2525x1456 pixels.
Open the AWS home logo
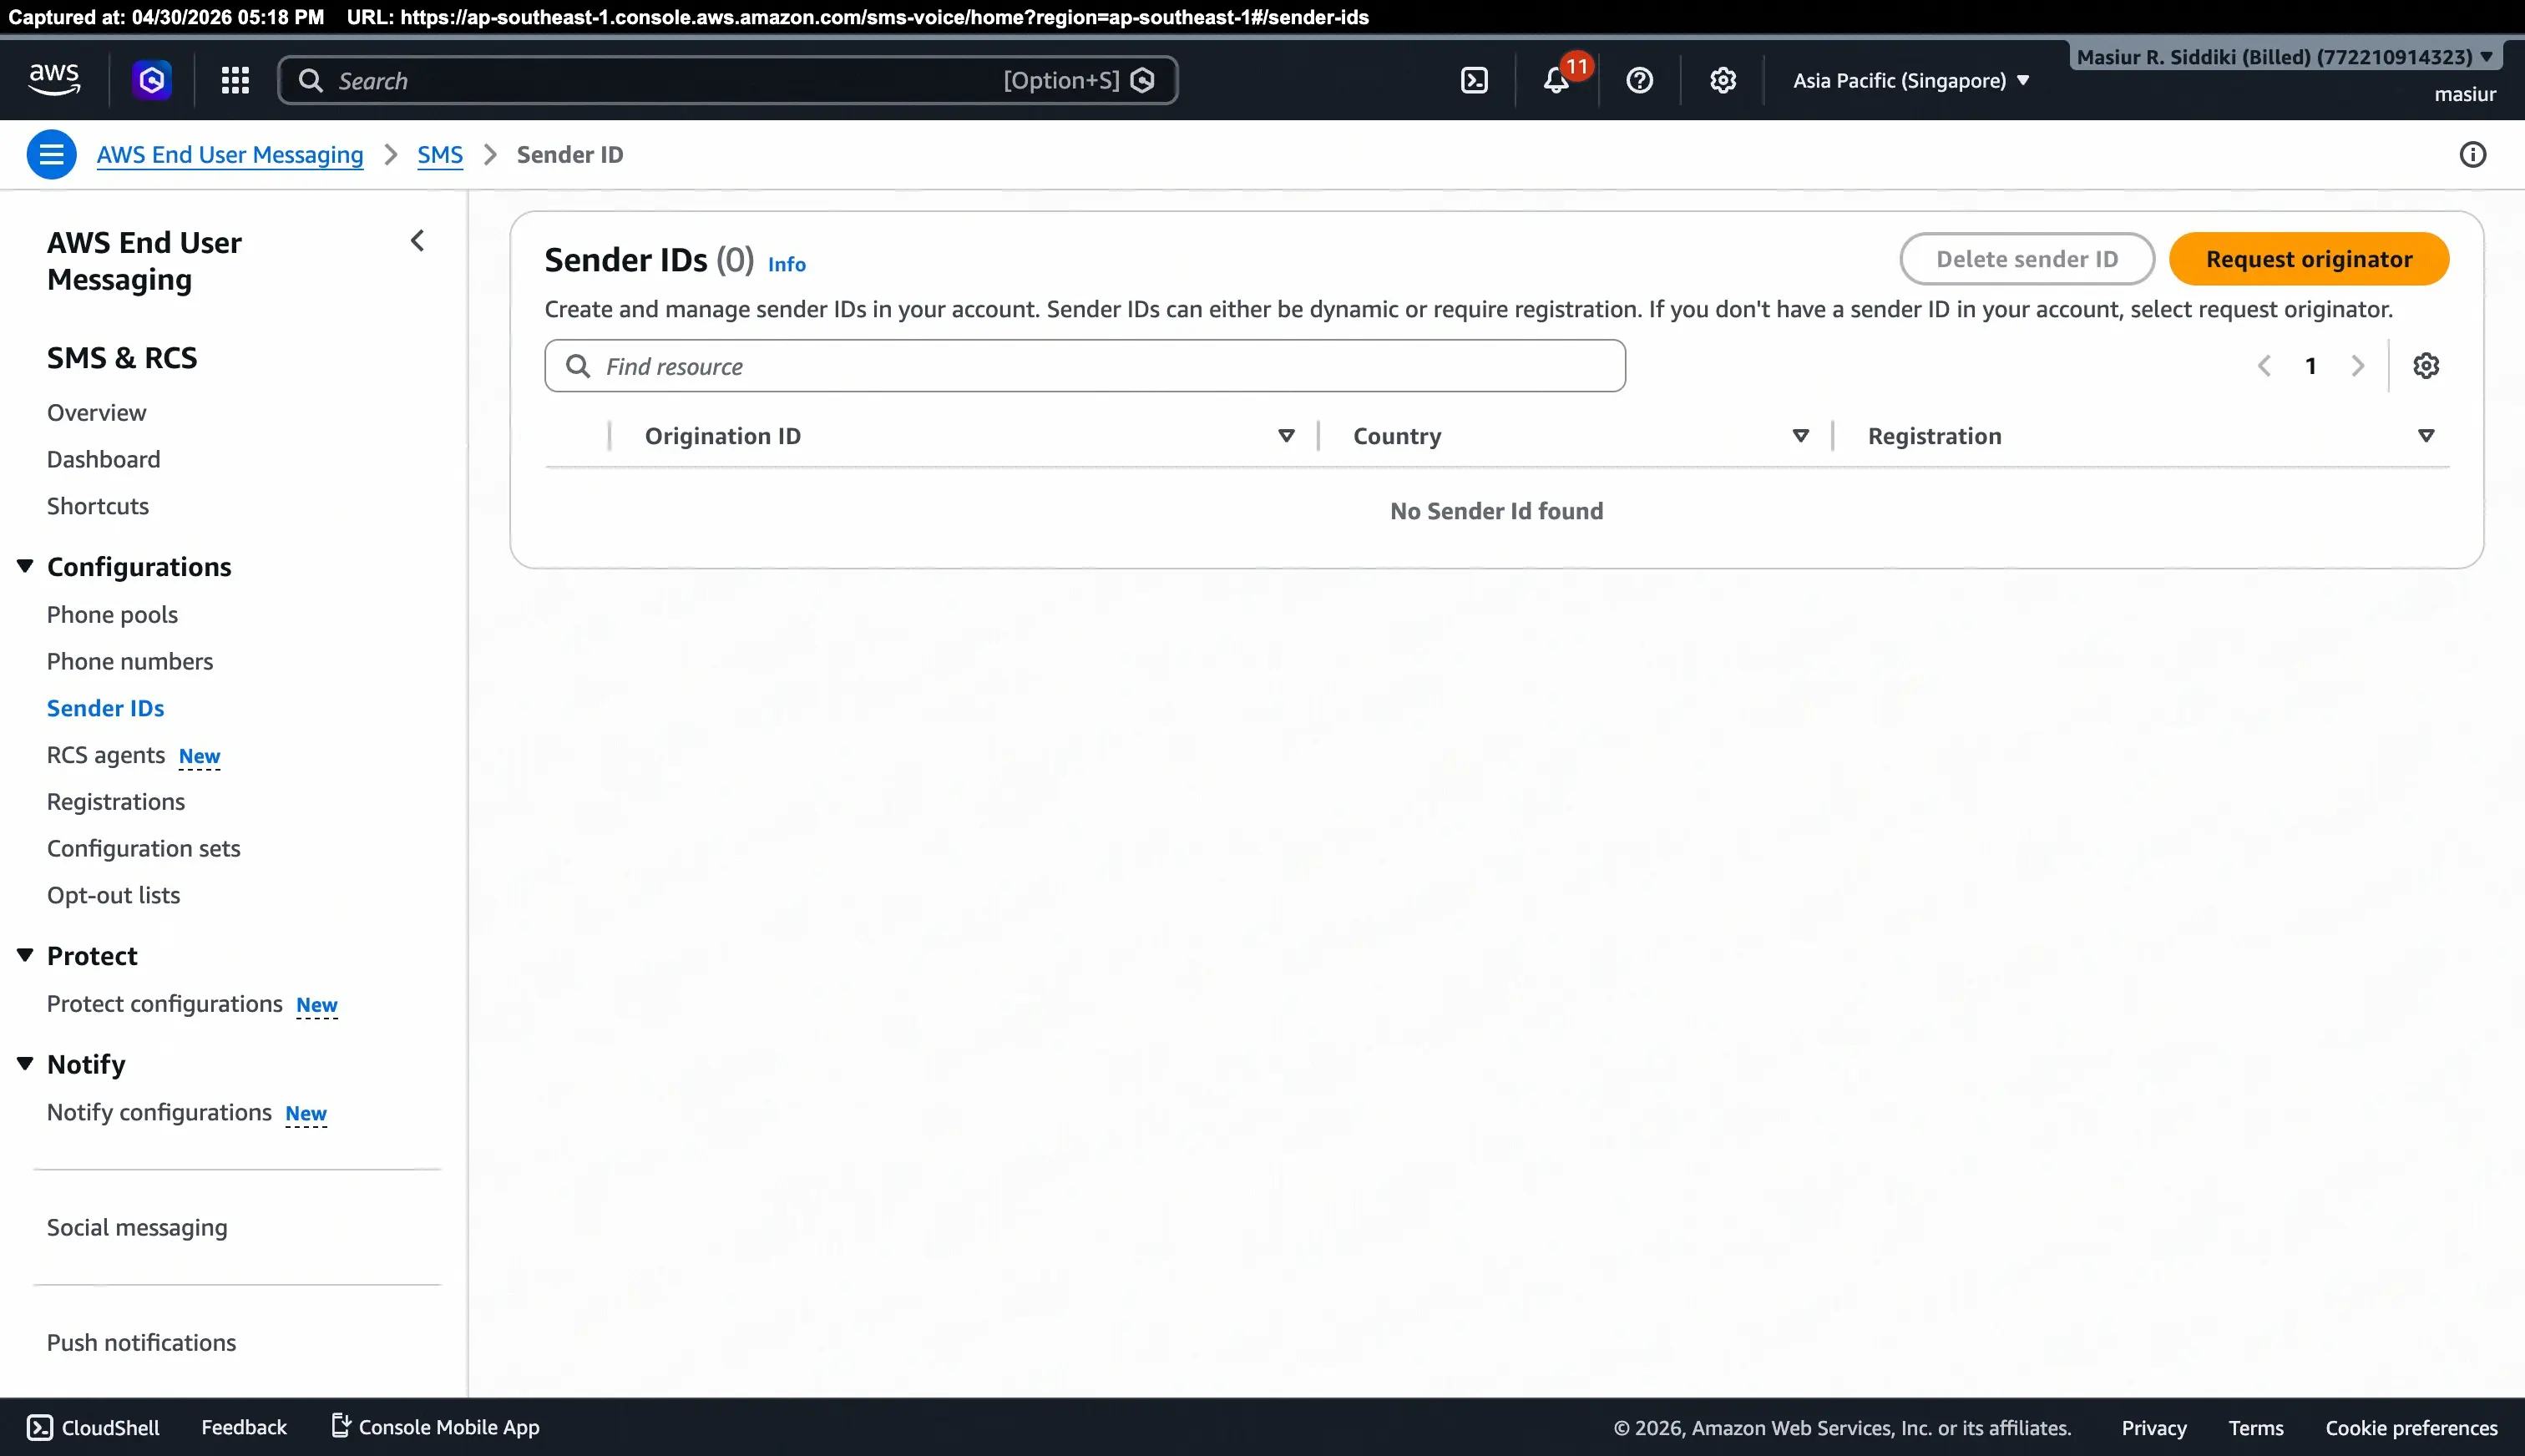tap(54, 80)
